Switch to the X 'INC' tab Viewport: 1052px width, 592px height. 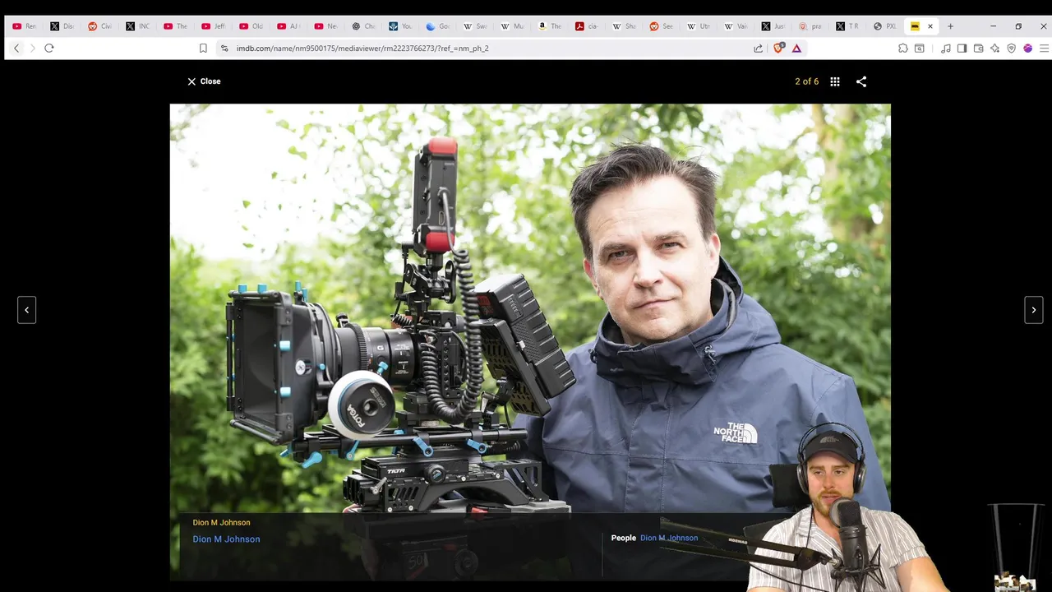pyautogui.click(x=137, y=26)
